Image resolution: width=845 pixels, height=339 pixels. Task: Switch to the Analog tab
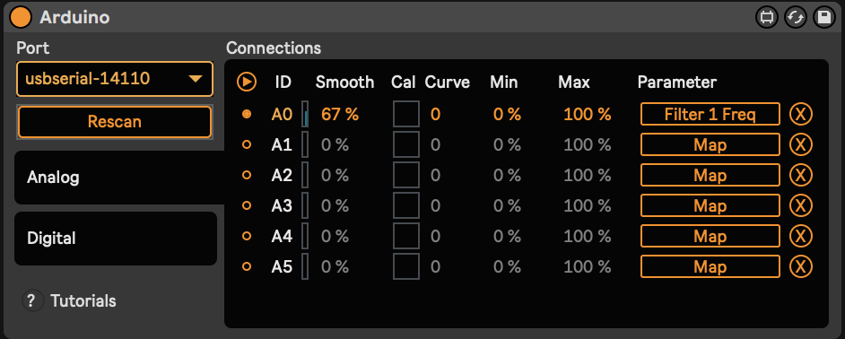point(119,178)
